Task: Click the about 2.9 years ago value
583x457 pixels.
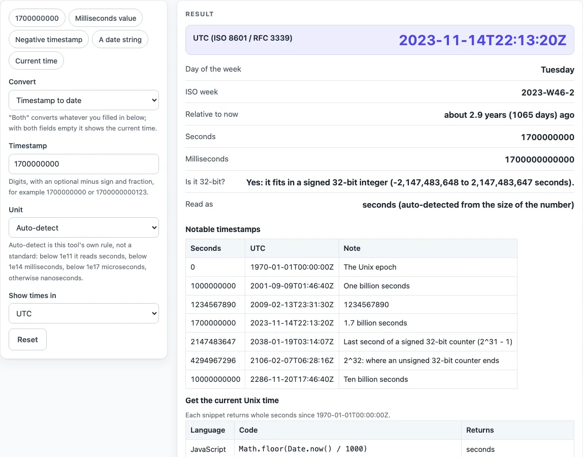Action: click(x=509, y=115)
